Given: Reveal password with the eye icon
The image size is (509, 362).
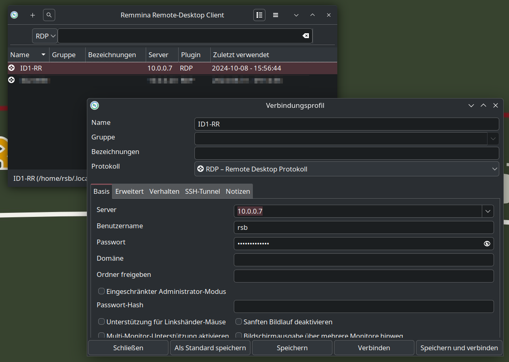Looking at the screenshot, I should [x=487, y=244].
